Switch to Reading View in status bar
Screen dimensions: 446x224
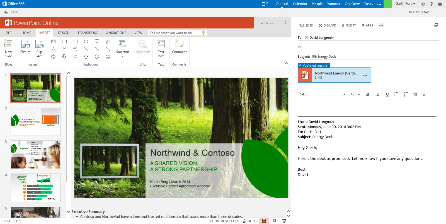point(274,221)
